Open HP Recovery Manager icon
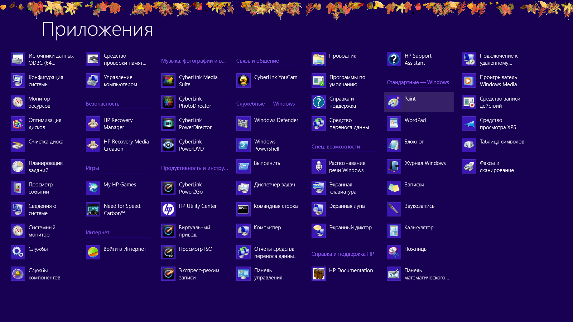 [x=93, y=123]
